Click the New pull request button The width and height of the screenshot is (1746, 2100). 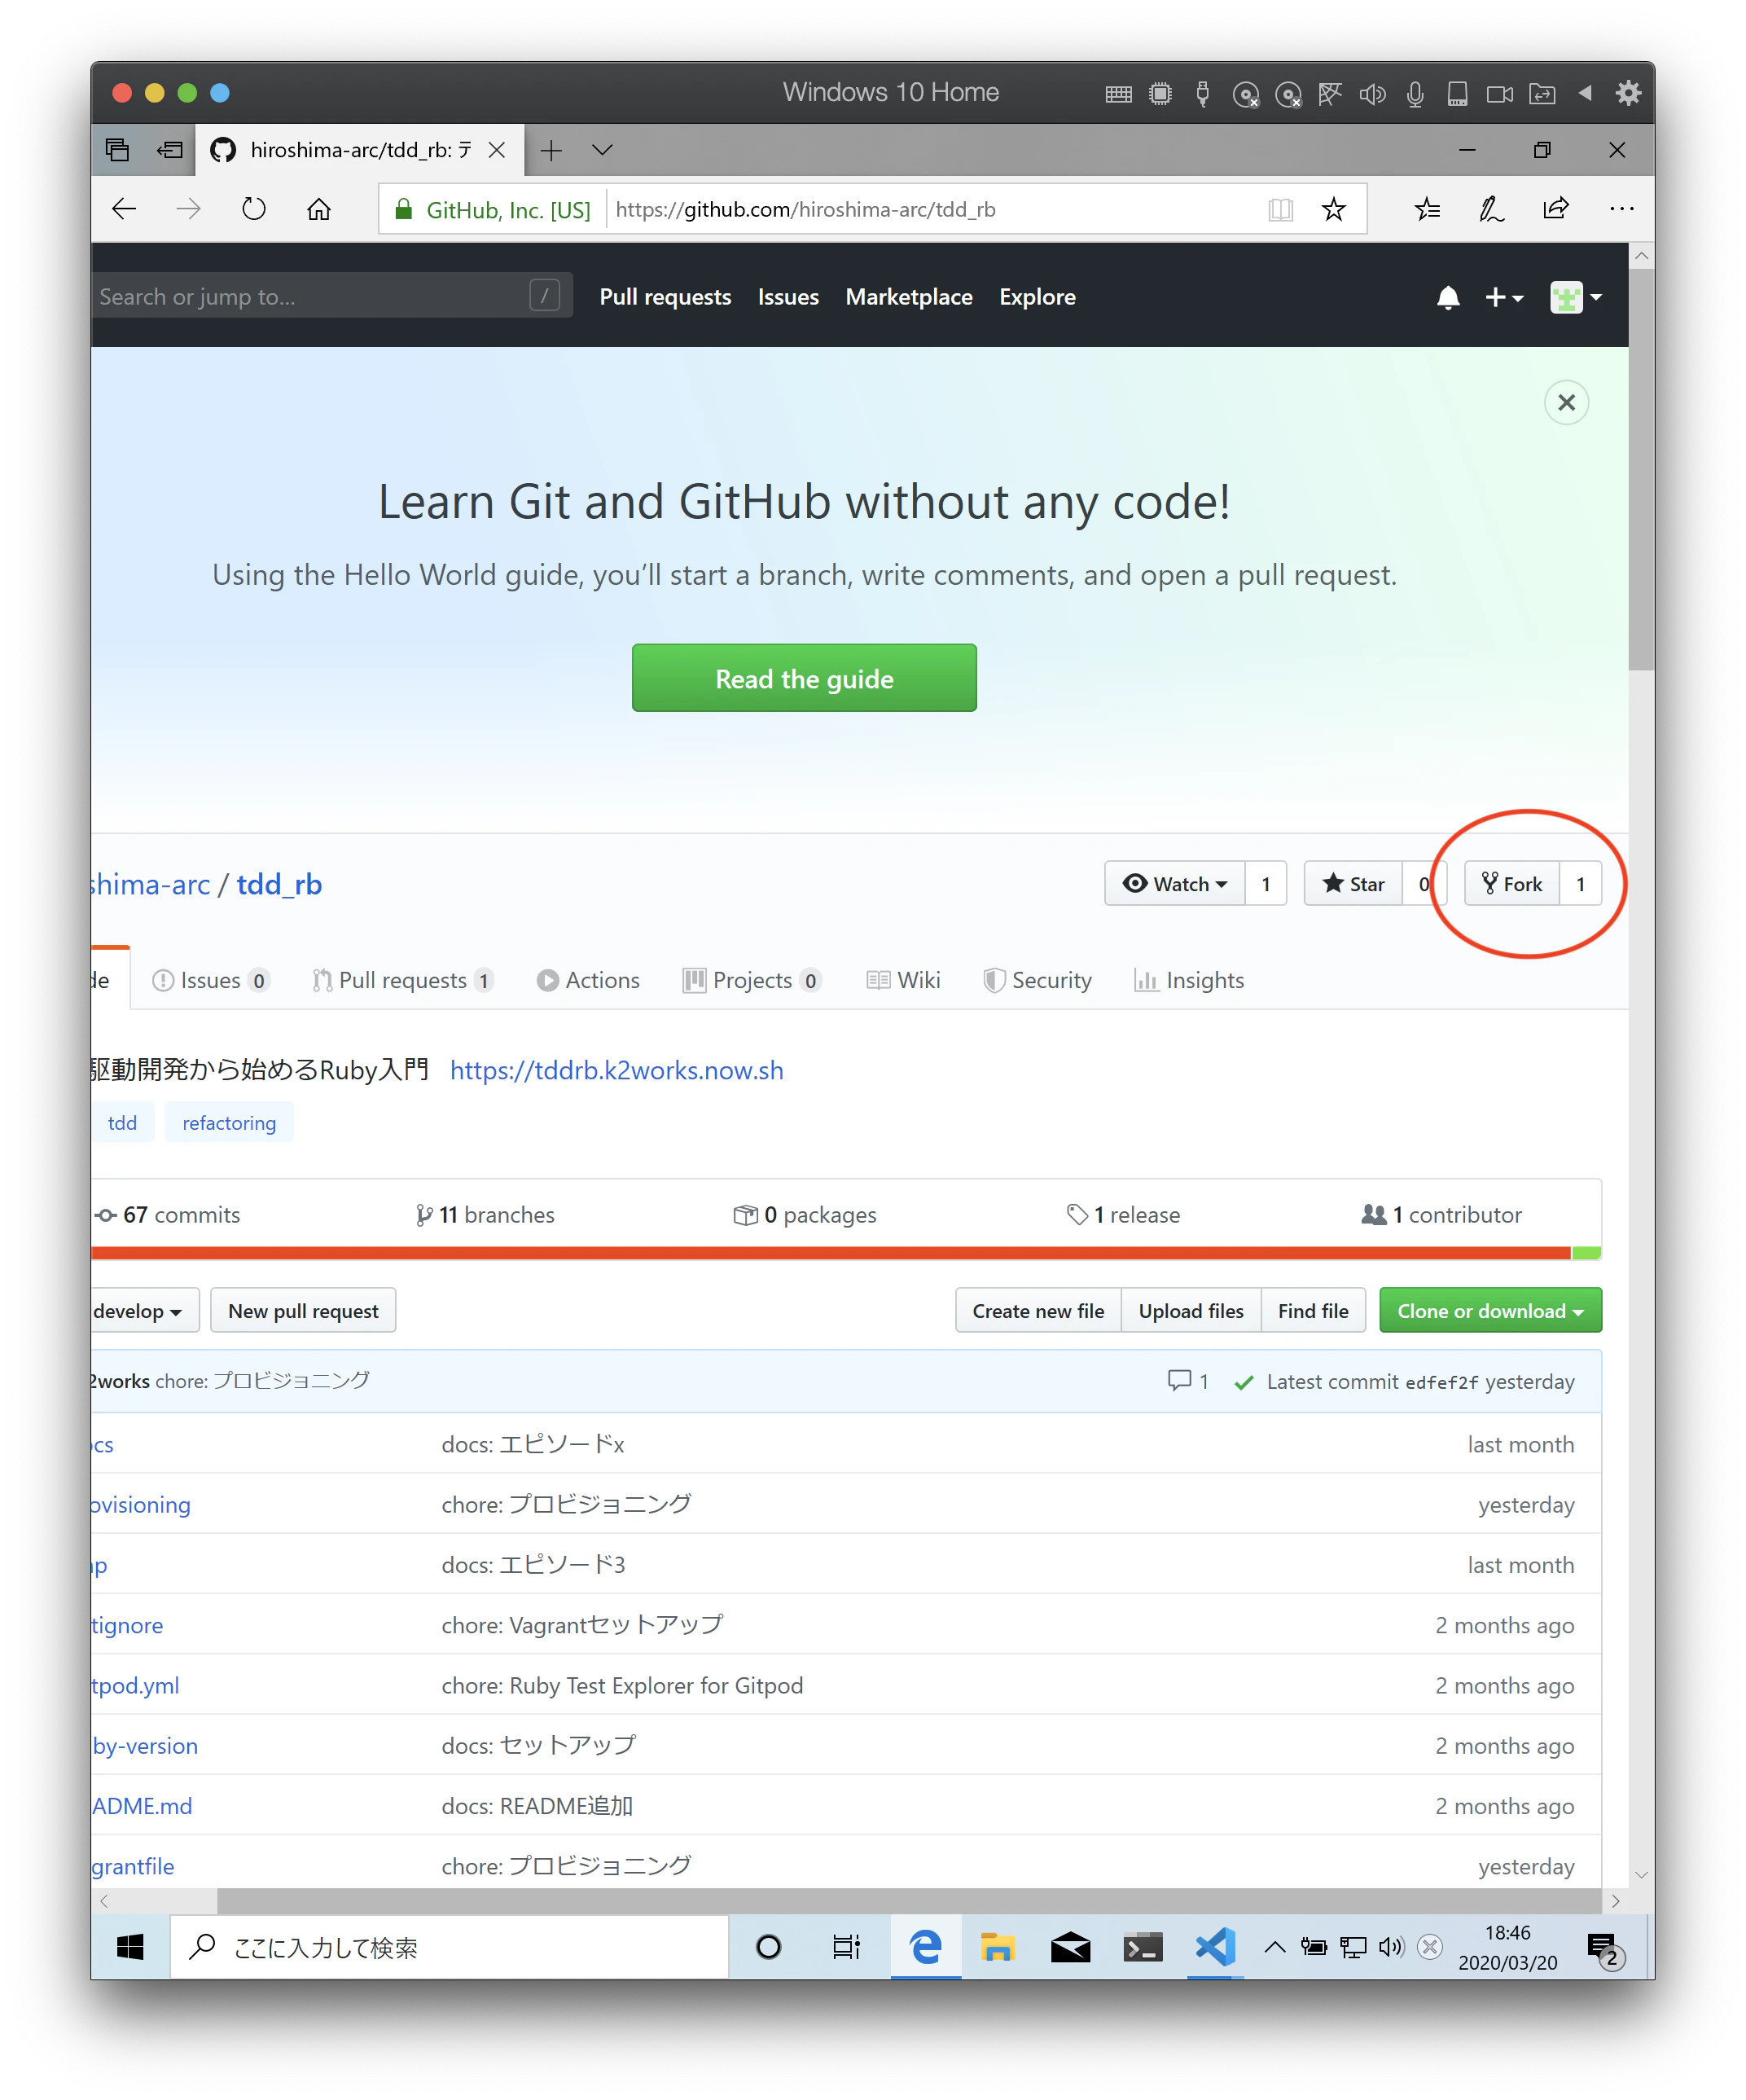(x=303, y=1311)
